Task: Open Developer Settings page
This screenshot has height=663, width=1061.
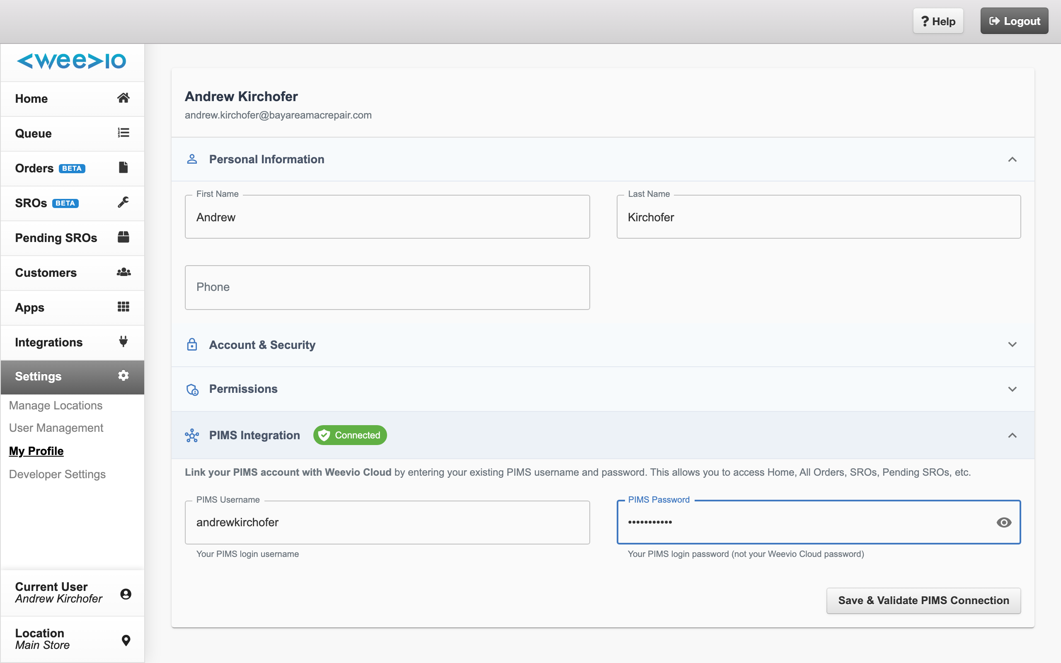Action: (58, 474)
